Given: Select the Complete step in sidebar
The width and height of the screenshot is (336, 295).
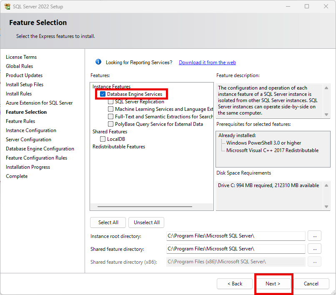Looking at the screenshot, I should (17, 176).
